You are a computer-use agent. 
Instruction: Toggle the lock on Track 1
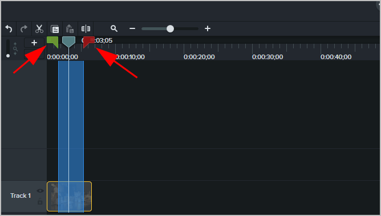pyautogui.click(x=40, y=201)
